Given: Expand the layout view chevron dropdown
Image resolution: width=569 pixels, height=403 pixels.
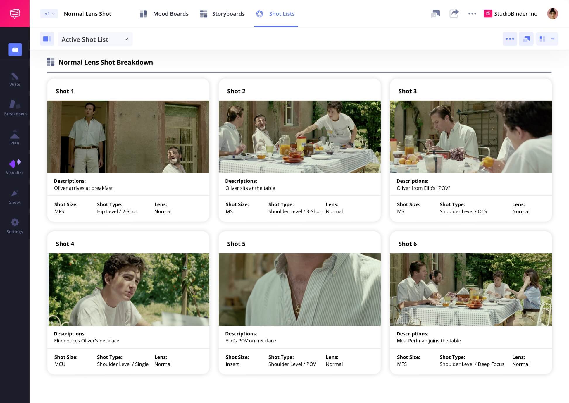Looking at the screenshot, I should click(553, 39).
